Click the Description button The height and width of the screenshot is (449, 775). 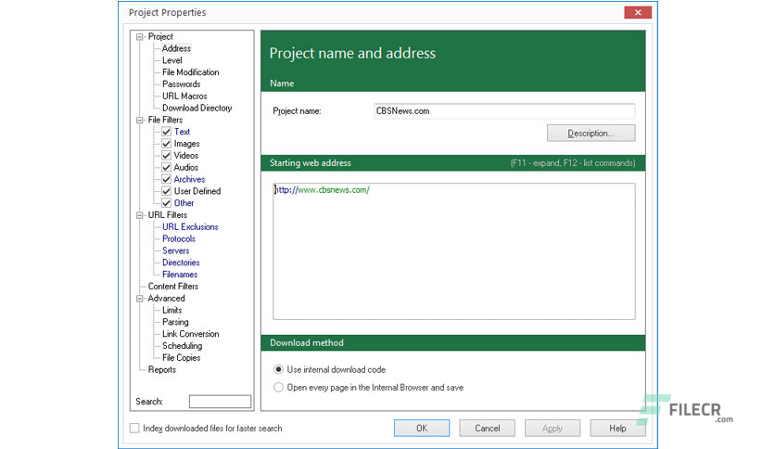click(591, 133)
